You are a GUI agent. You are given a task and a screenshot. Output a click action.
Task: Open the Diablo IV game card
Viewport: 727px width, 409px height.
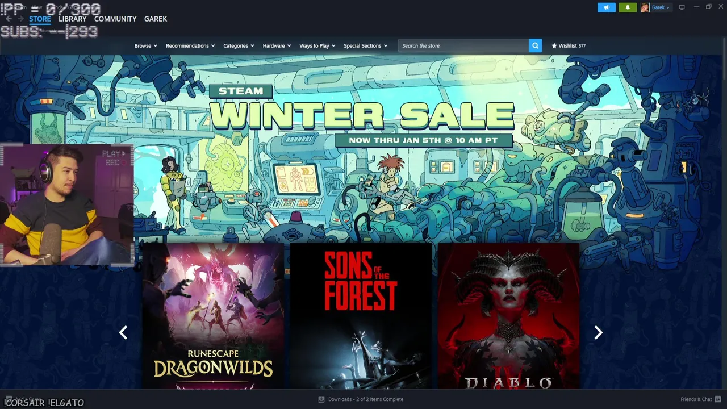(509, 316)
